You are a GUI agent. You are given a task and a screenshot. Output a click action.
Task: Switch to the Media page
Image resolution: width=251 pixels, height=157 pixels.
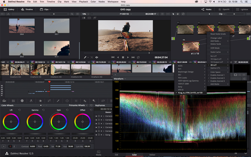click(x=99, y=153)
